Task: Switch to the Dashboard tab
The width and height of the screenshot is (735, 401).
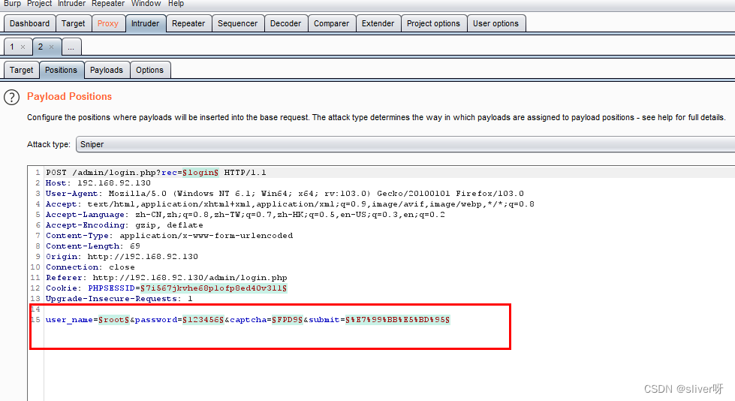Action: [29, 23]
